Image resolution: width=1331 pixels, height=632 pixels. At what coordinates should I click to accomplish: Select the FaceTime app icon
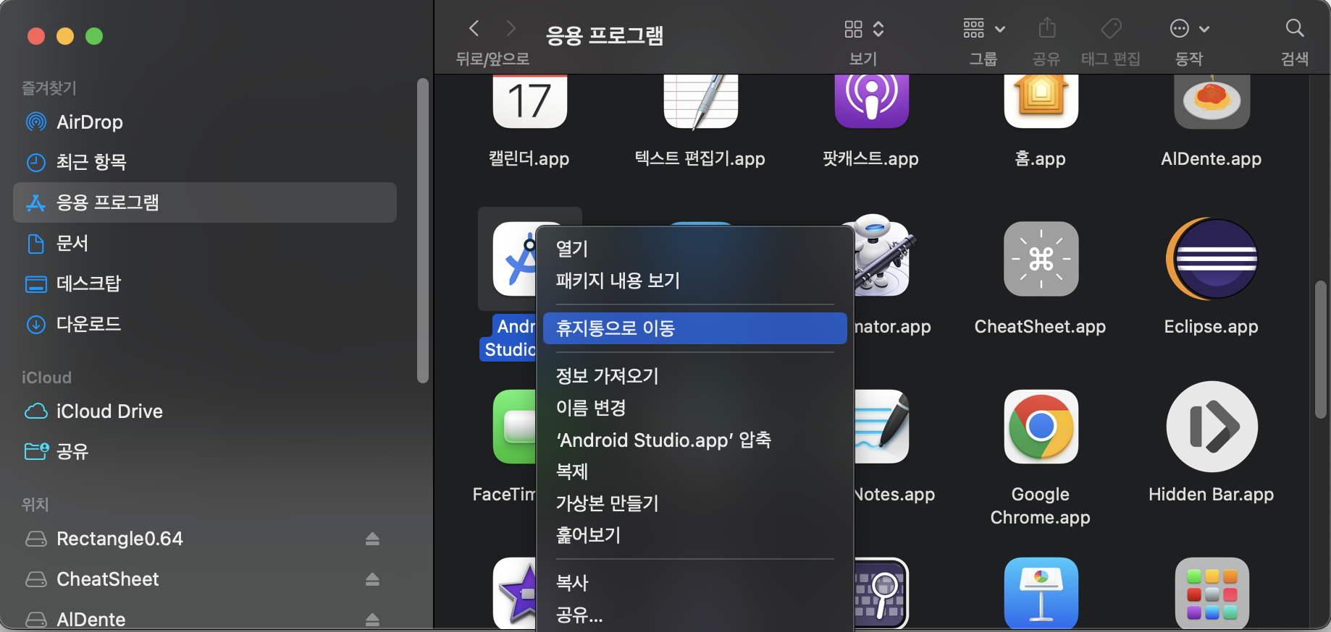(x=514, y=427)
